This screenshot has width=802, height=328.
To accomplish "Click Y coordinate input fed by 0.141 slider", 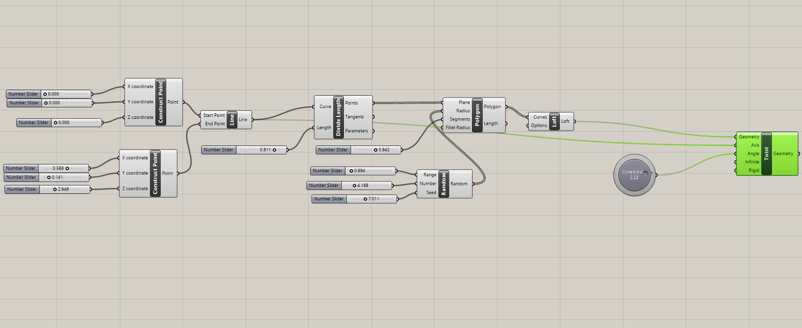I will [135, 173].
